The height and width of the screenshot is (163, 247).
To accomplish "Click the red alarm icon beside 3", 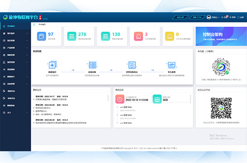I will (138, 36).
